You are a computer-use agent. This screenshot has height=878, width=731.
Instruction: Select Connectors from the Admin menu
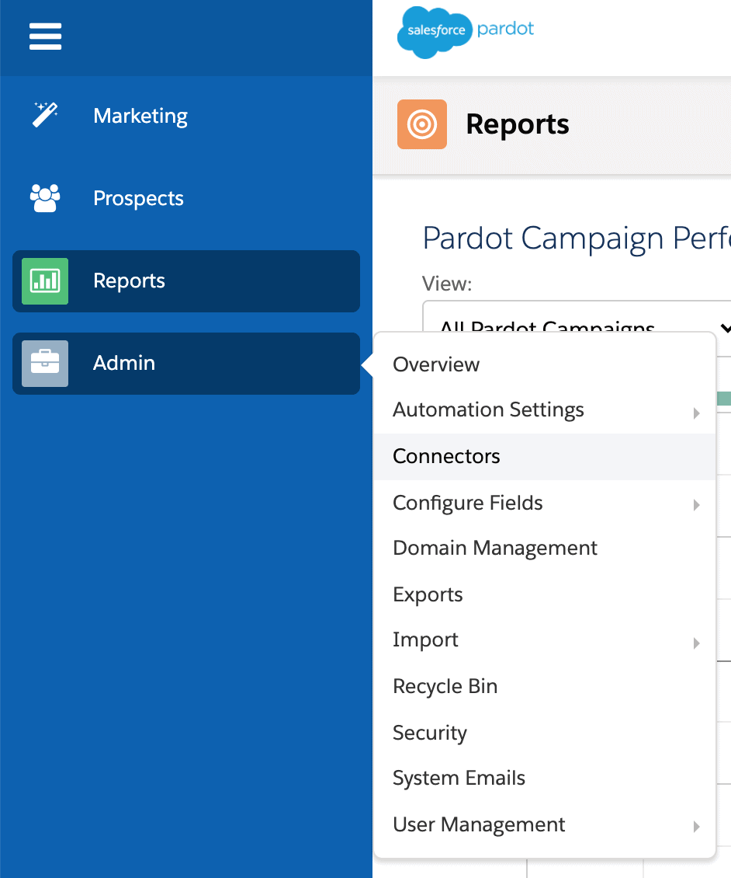446,456
